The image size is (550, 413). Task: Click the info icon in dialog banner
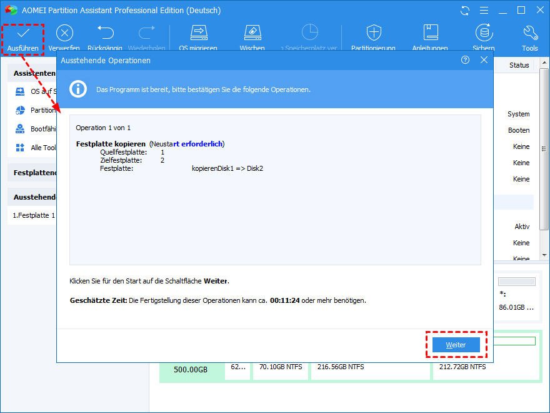point(78,89)
